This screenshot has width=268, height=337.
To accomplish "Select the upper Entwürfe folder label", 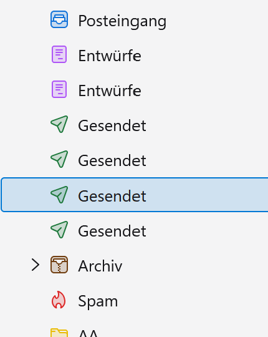I will pyautogui.click(x=110, y=56).
